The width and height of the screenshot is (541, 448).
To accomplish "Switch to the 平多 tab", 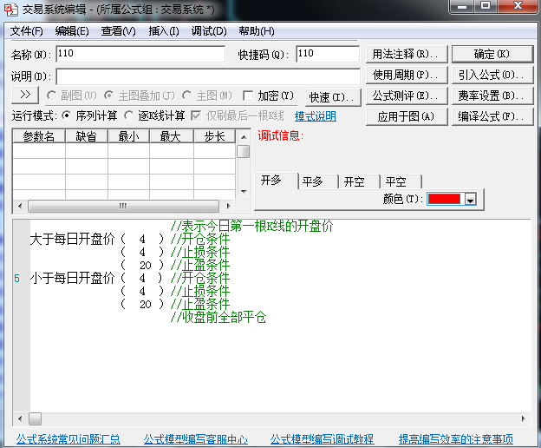I will click(318, 181).
